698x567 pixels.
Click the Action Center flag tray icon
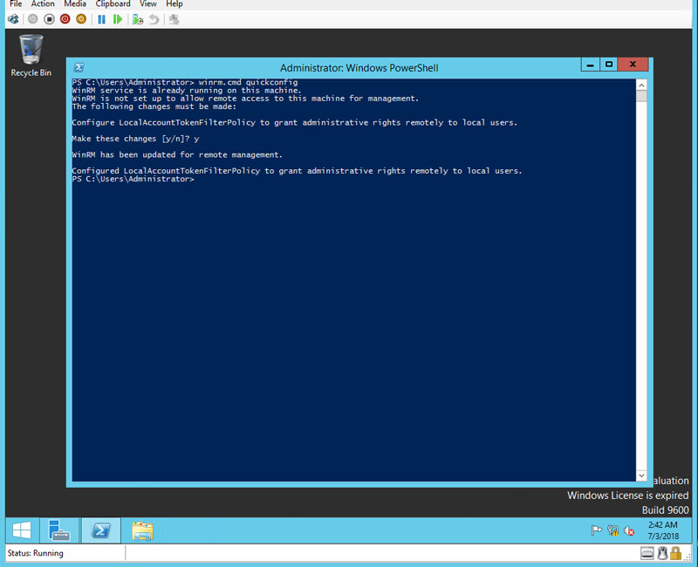click(597, 530)
